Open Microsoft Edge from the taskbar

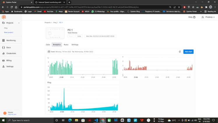click(x=70, y=120)
